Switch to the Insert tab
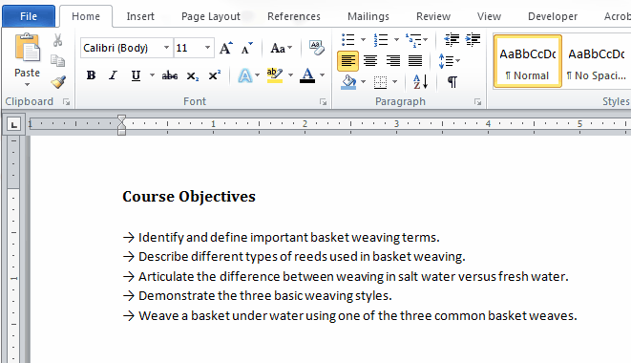Viewport: 631px width, 363px height. tap(140, 16)
